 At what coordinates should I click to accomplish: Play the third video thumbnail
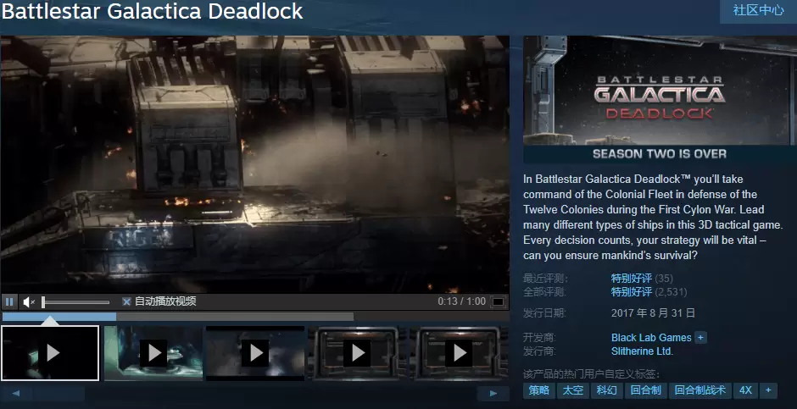coord(255,353)
